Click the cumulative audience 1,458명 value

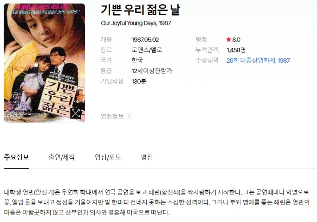(x=236, y=50)
